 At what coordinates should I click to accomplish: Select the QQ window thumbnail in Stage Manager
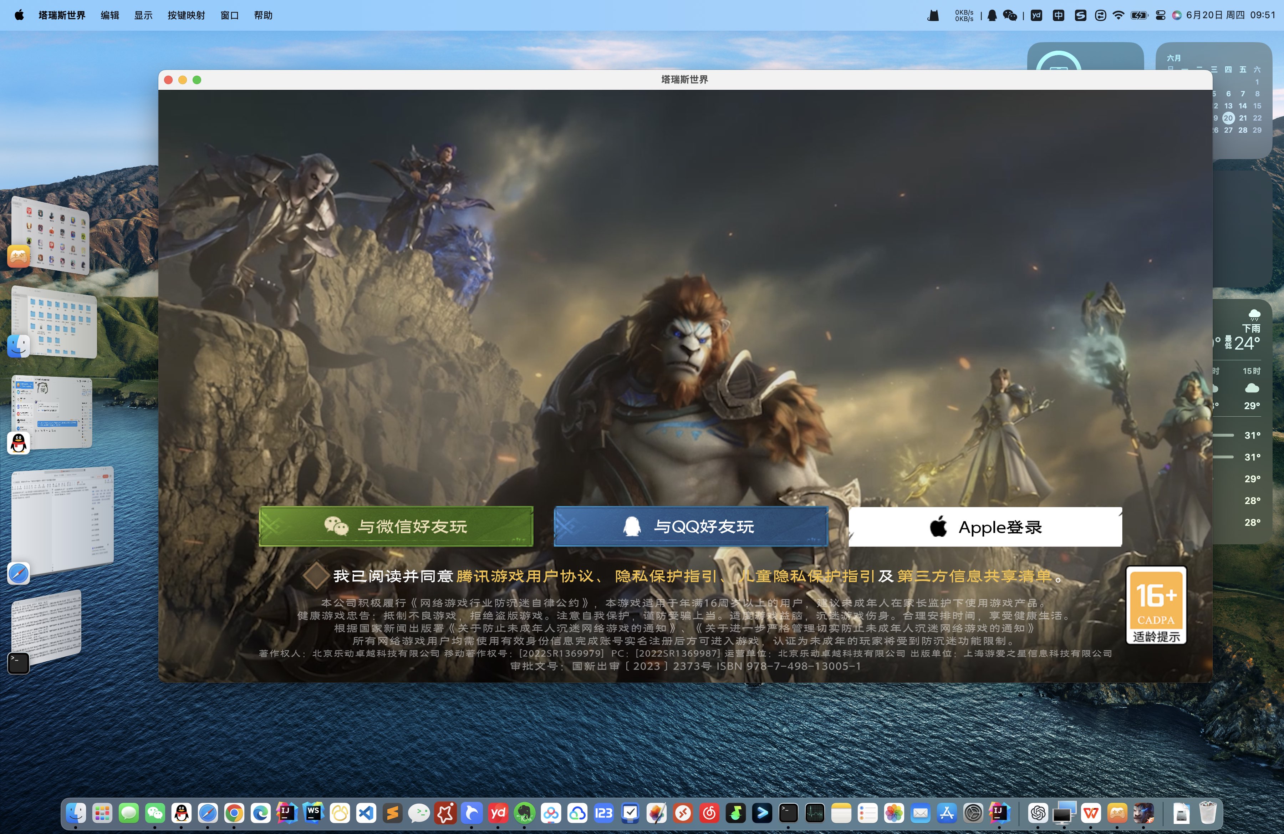click(x=52, y=413)
